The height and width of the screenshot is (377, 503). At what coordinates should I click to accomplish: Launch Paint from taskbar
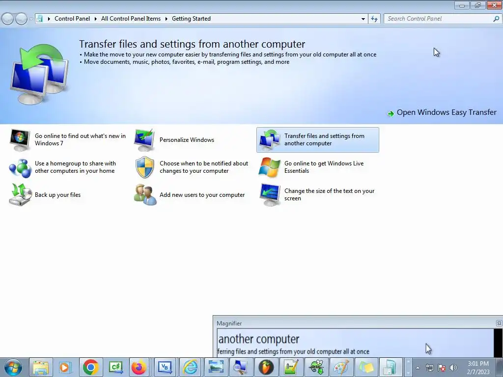[x=341, y=367]
